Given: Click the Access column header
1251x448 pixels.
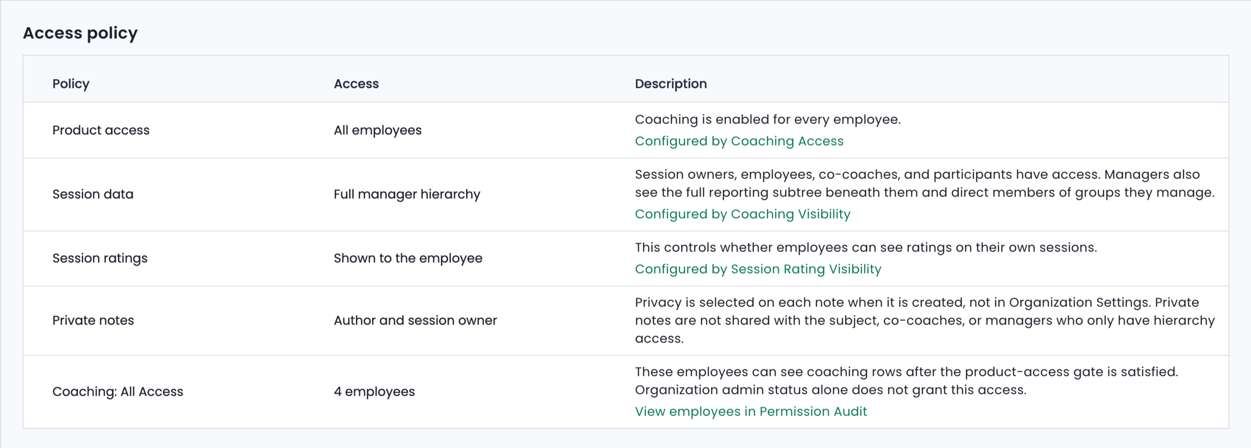Looking at the screenshot, I should (x=356, y=84).
